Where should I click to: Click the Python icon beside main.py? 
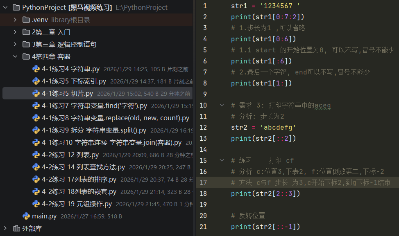[x=27, y=216]
